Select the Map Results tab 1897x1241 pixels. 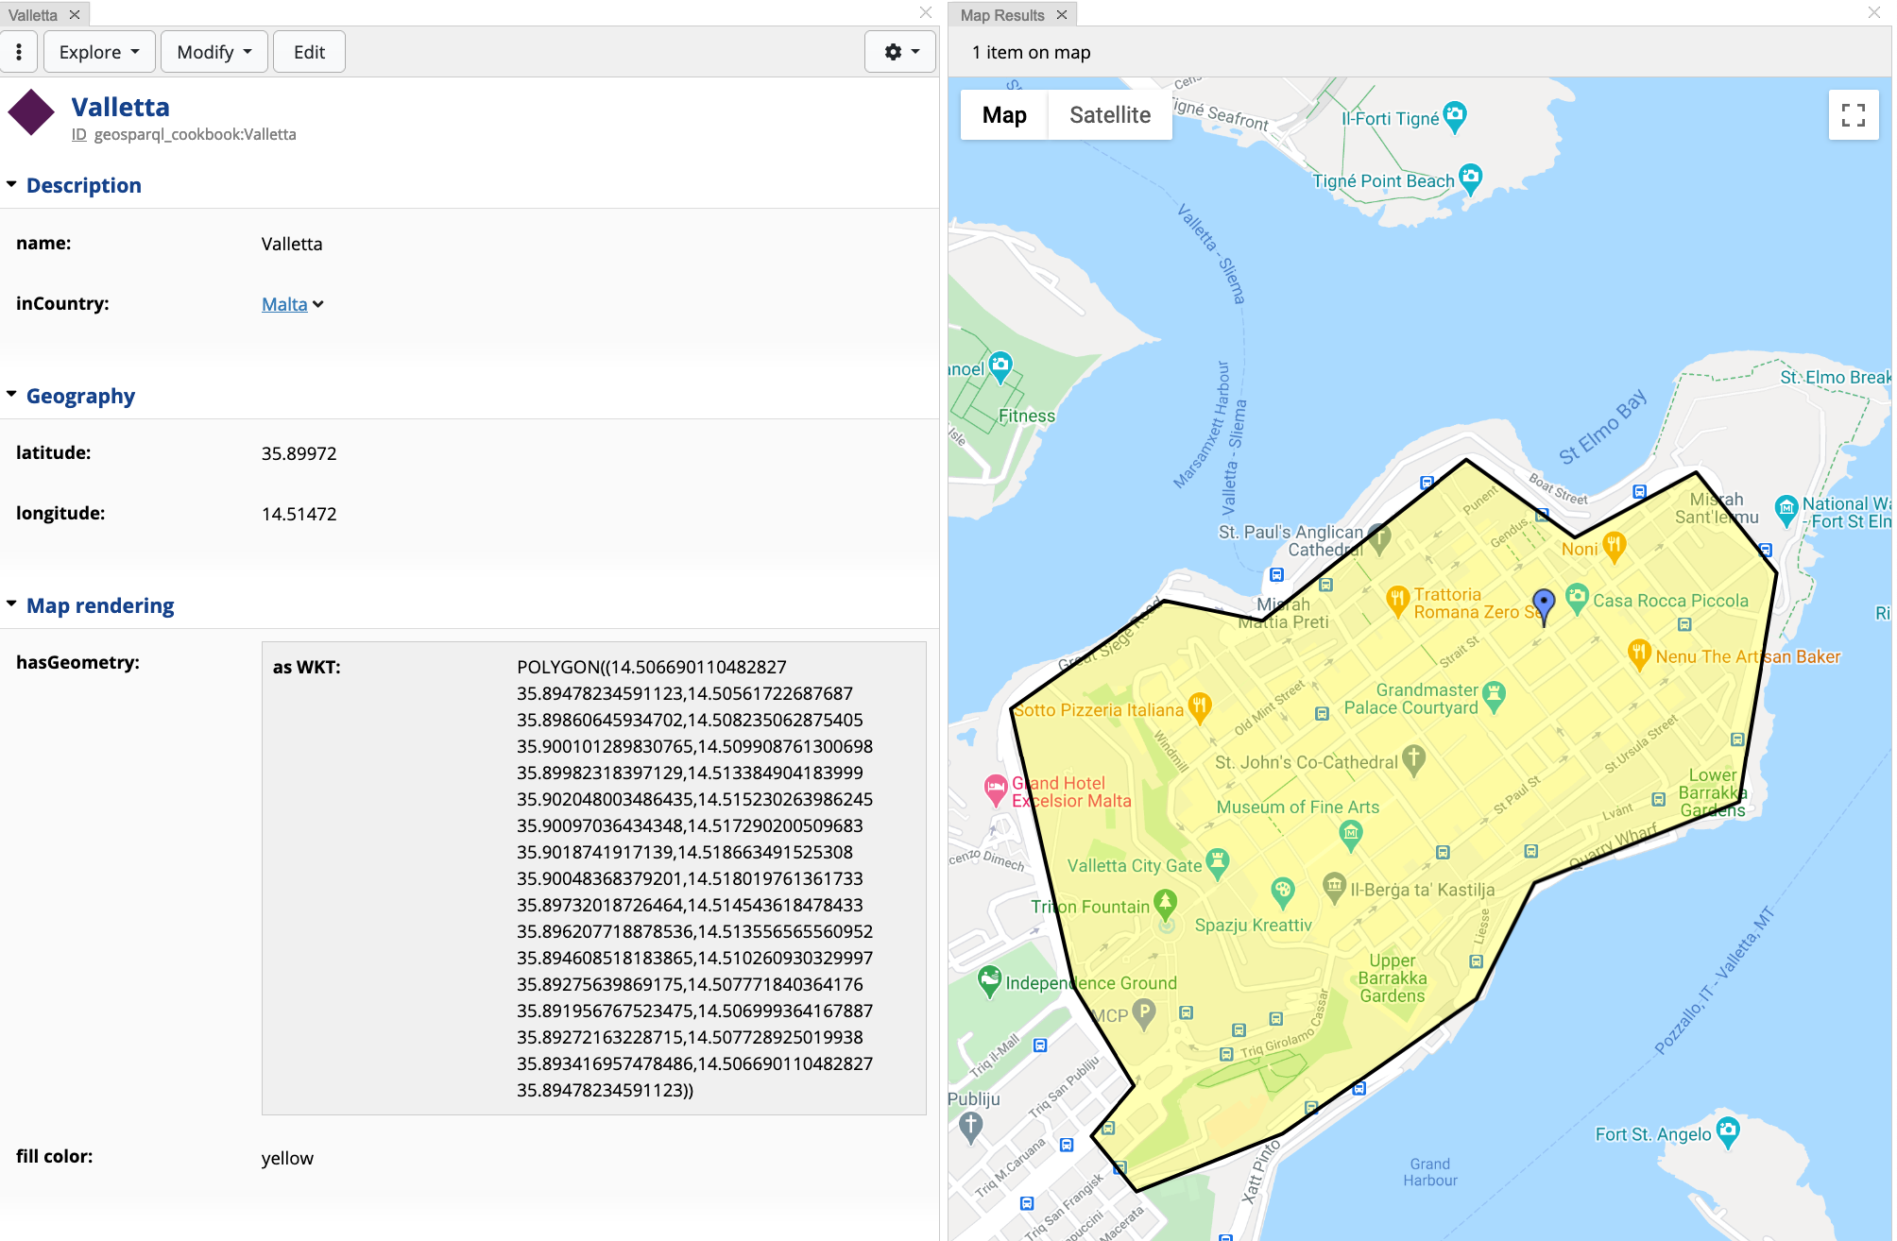coord(1001,15)
